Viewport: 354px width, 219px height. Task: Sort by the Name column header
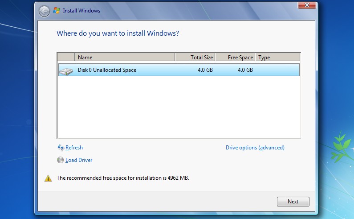[125, 57]
